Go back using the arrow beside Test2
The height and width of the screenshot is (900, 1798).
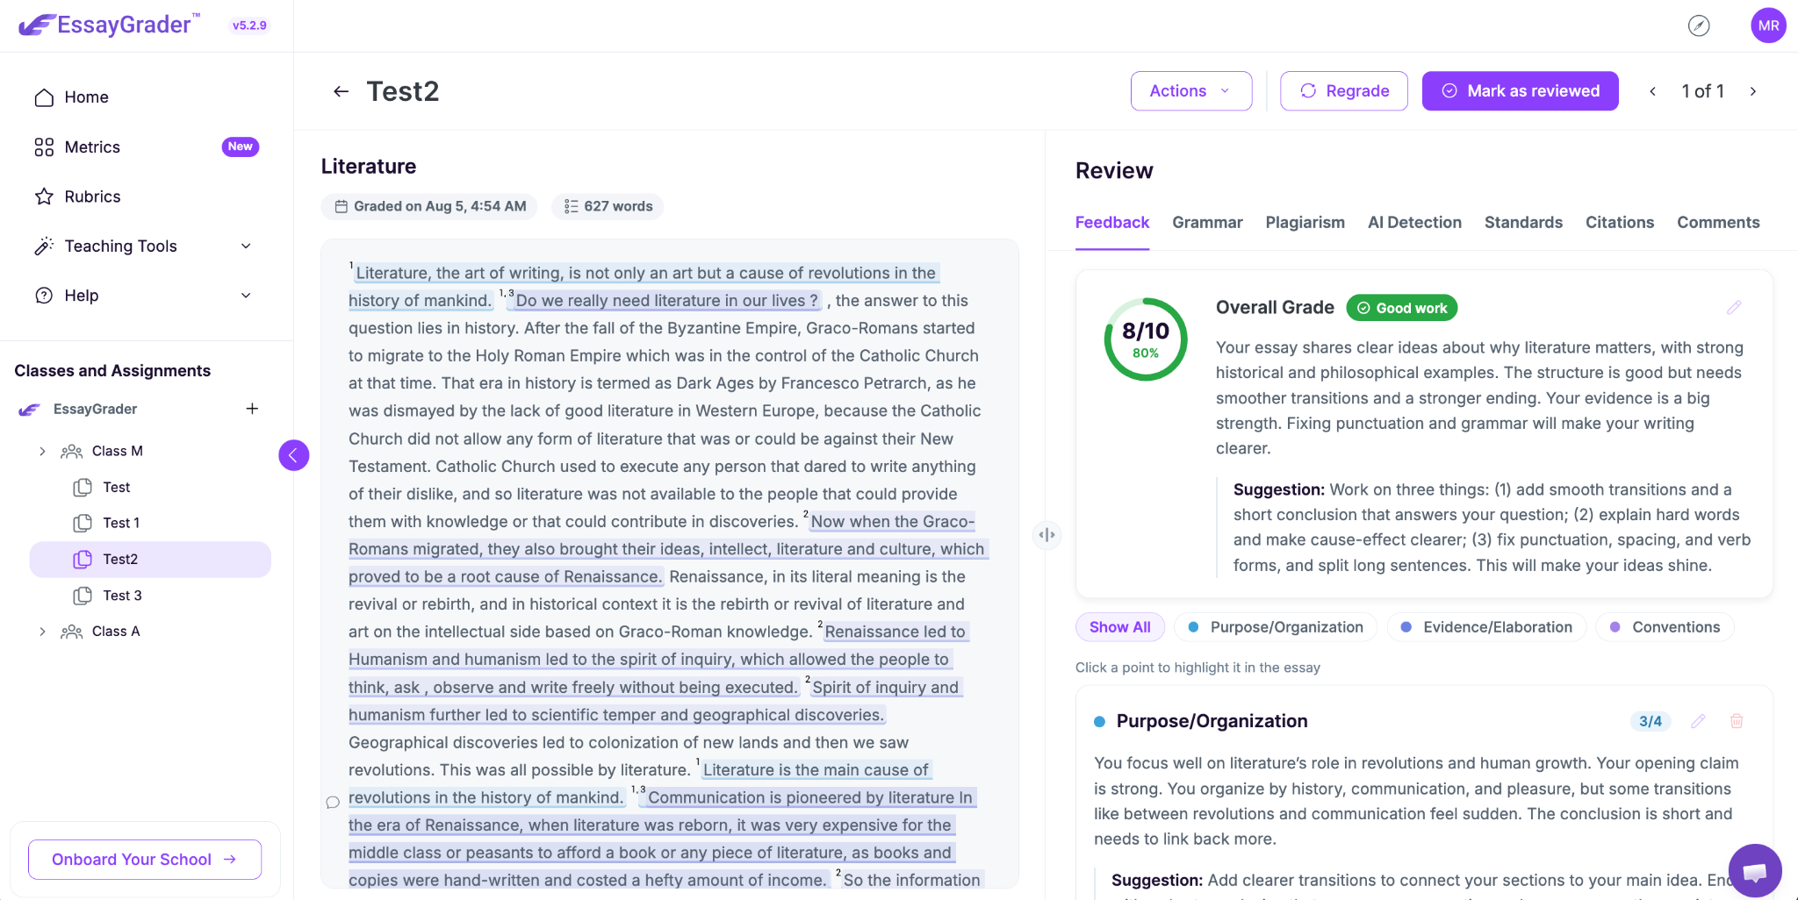click(x=341, y=91)
